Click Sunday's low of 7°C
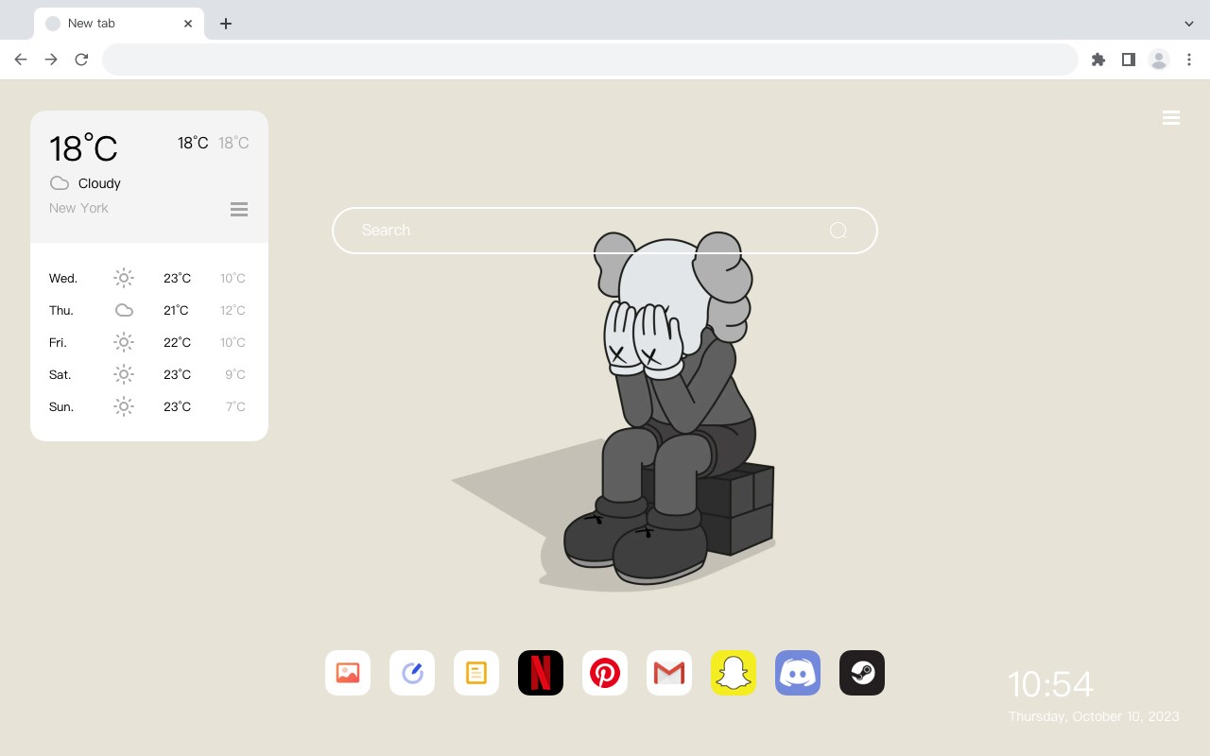 coord(235,406)
